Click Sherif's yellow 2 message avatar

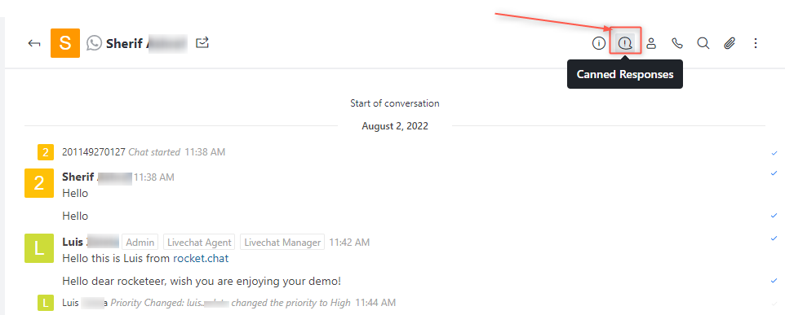click(x=39, y=182)
